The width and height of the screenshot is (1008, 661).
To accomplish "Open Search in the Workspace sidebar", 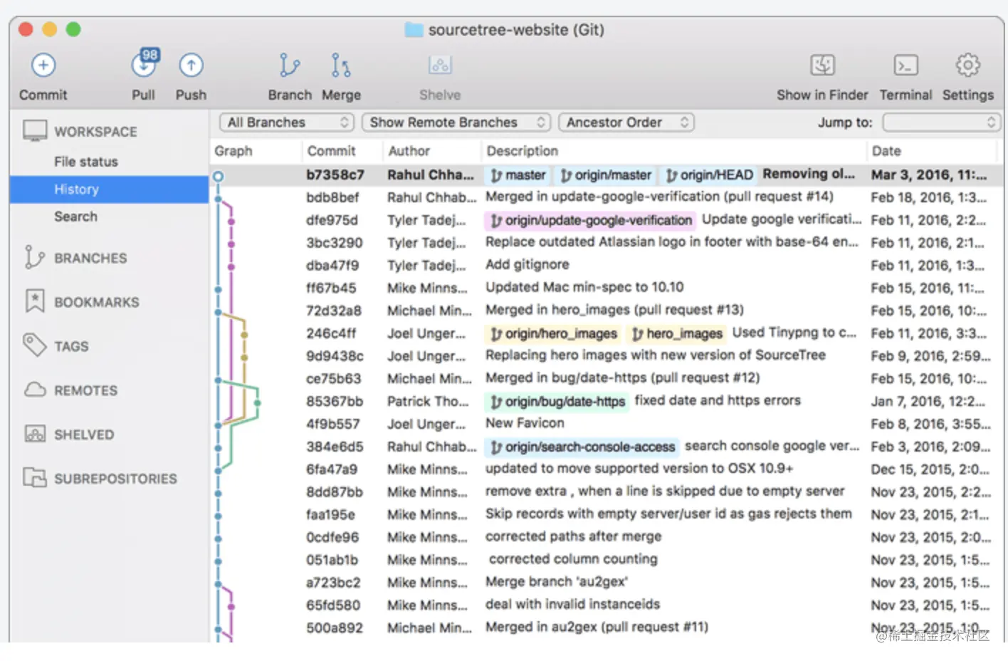I will pos(75,217).
